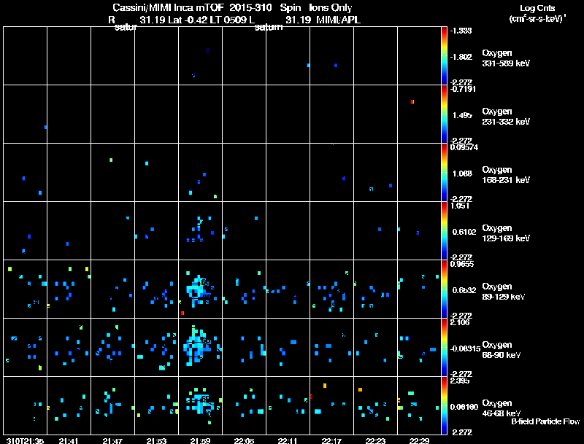This screenshot has height=444, width=584.
Task: Click the "Ions Only" text in the title
Action: pyautogui.click(x=331, y=7)
